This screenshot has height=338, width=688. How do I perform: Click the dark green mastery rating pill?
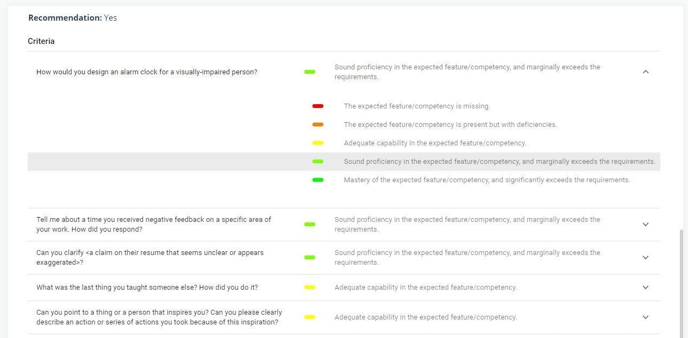pyautogui.click(x=318, y=180)
